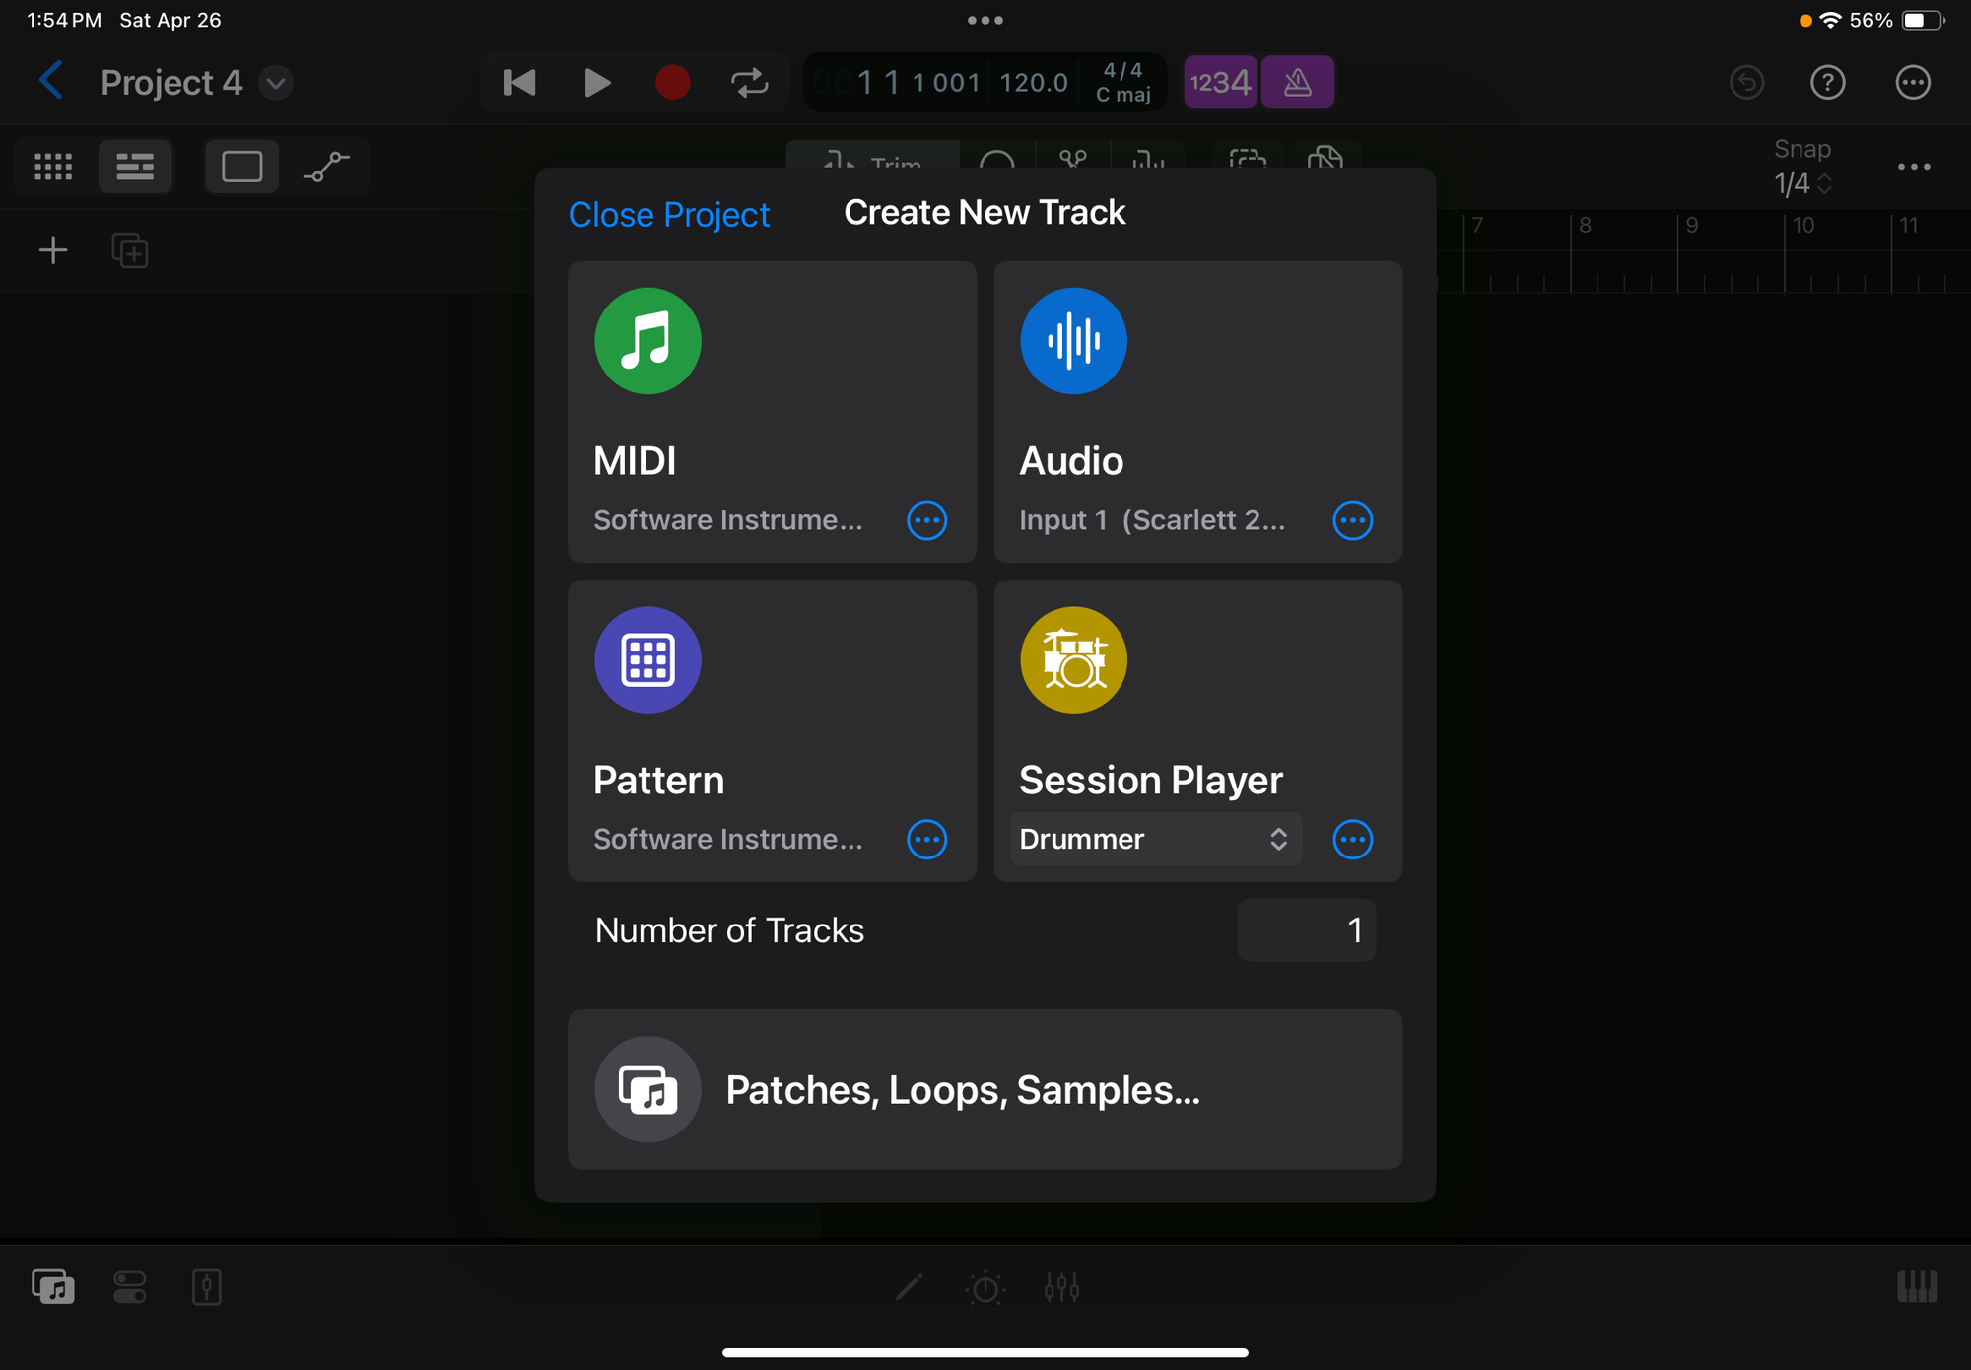This screenshot has height=1370, width=1971.
Task: Open the help question mark icon
Action: (1828, 82)
